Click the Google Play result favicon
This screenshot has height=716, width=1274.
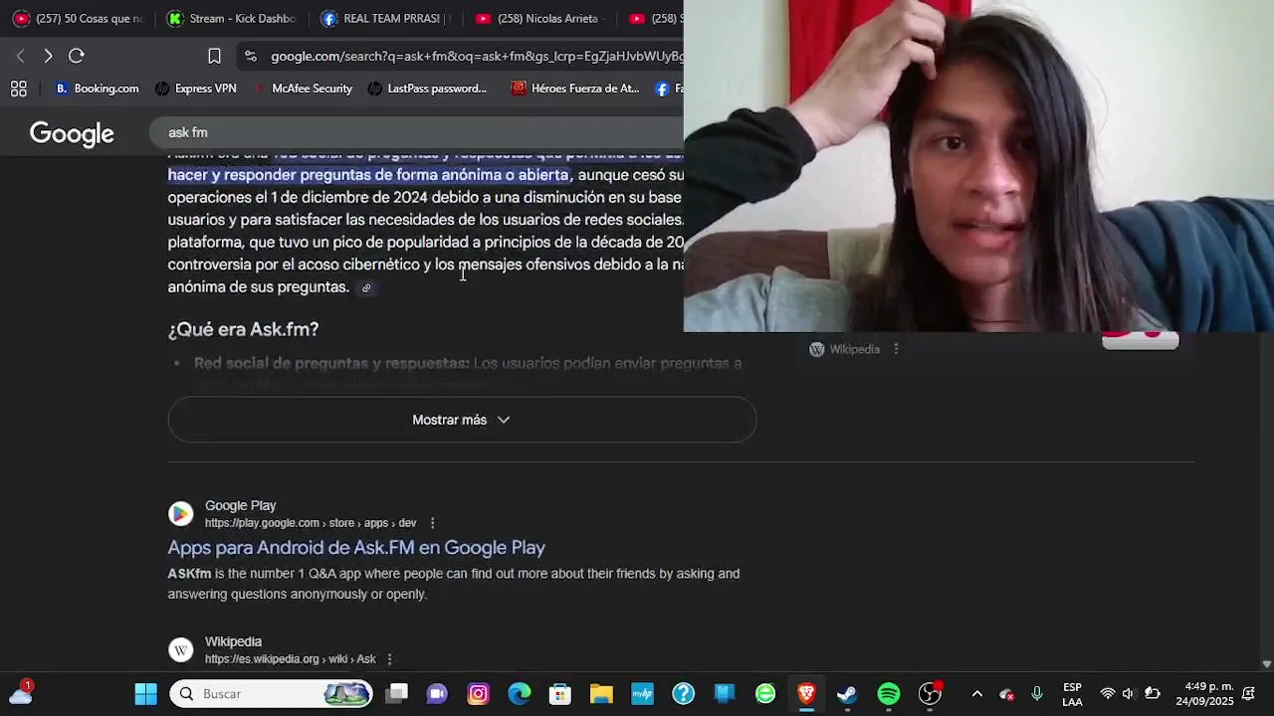pos(180,513)
